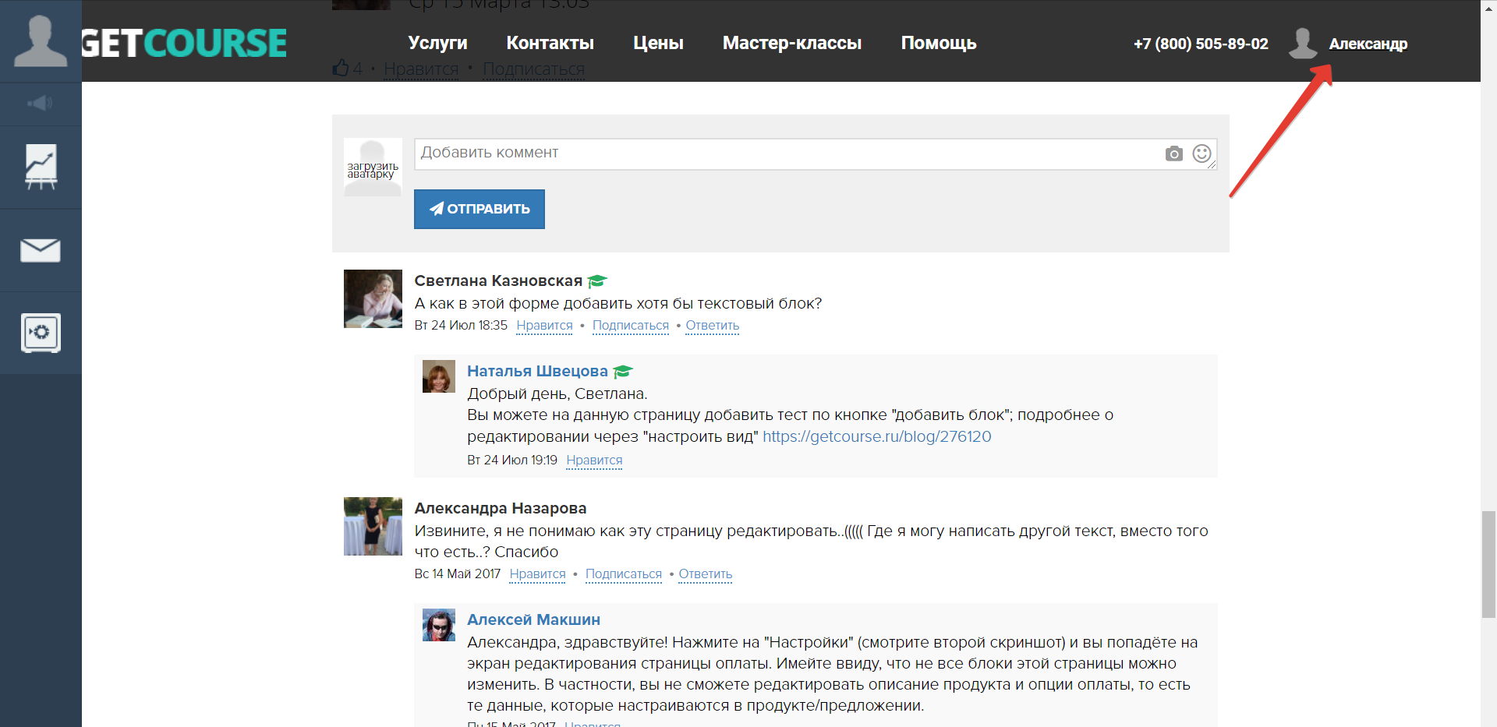Click the user avatar icon beside Александр
The width and height of the screenshot is (1497, 727).
(x=1303, y=44)
